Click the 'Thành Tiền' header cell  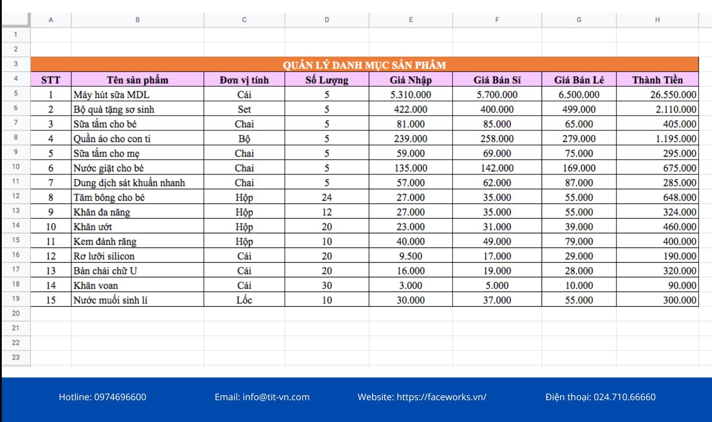pos(657,80)
